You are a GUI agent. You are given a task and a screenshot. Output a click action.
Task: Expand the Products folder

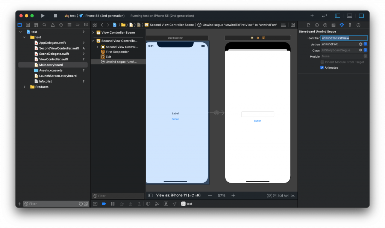click(x=25, y=87)
